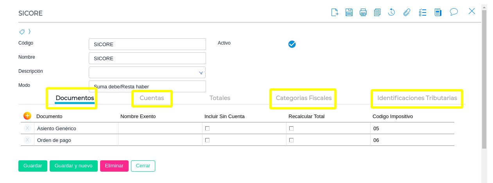Expand the Descripción dropdown
493x183 pixels.
tap(201, 72)
